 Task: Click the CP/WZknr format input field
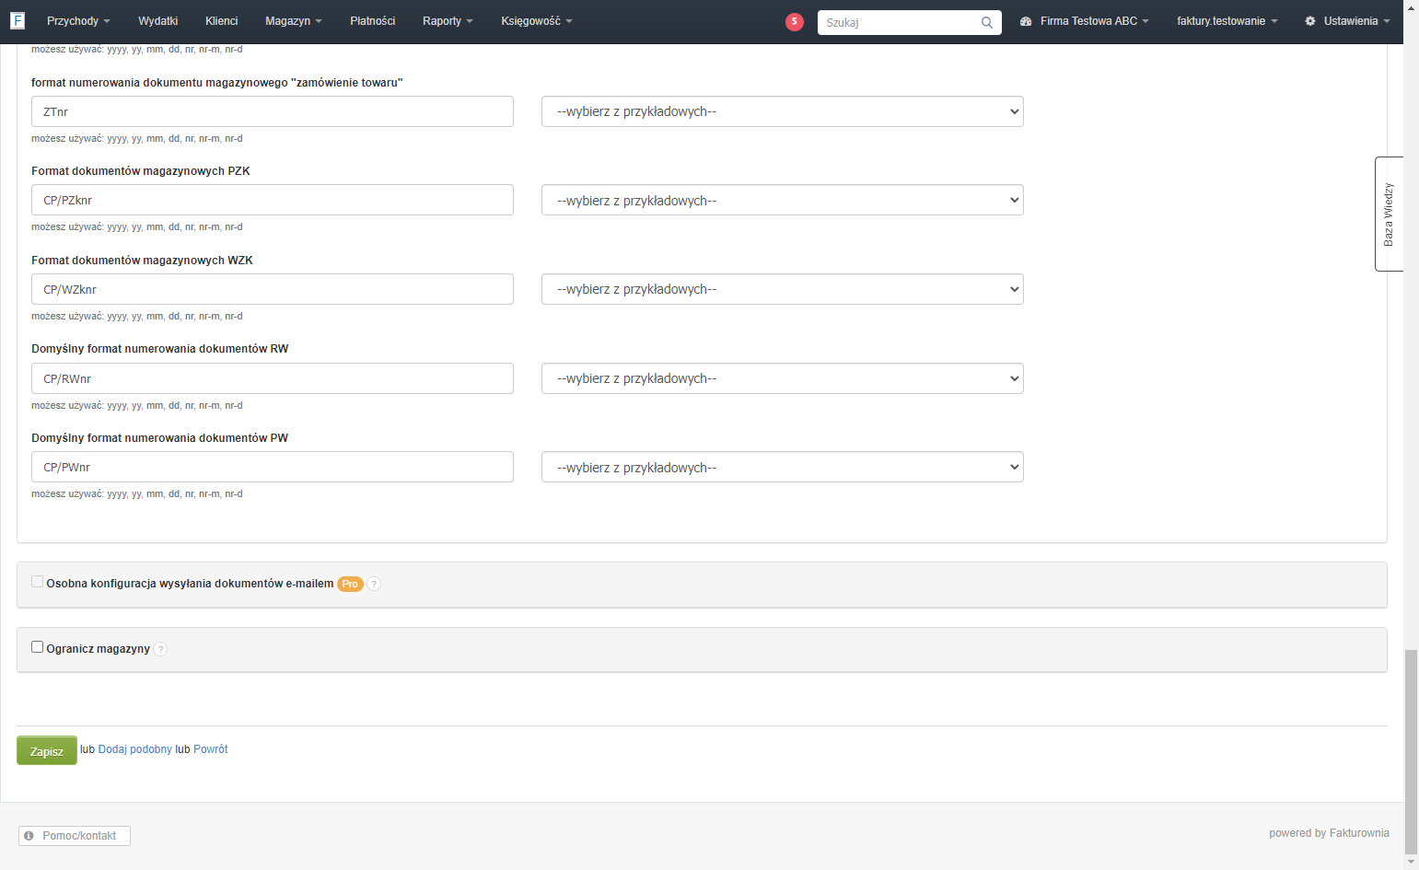(x=273, y=289)
